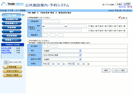Open the 他システム起動 dropdown
The height and width of the screenshot is (95, 133).
click(120, 4)
